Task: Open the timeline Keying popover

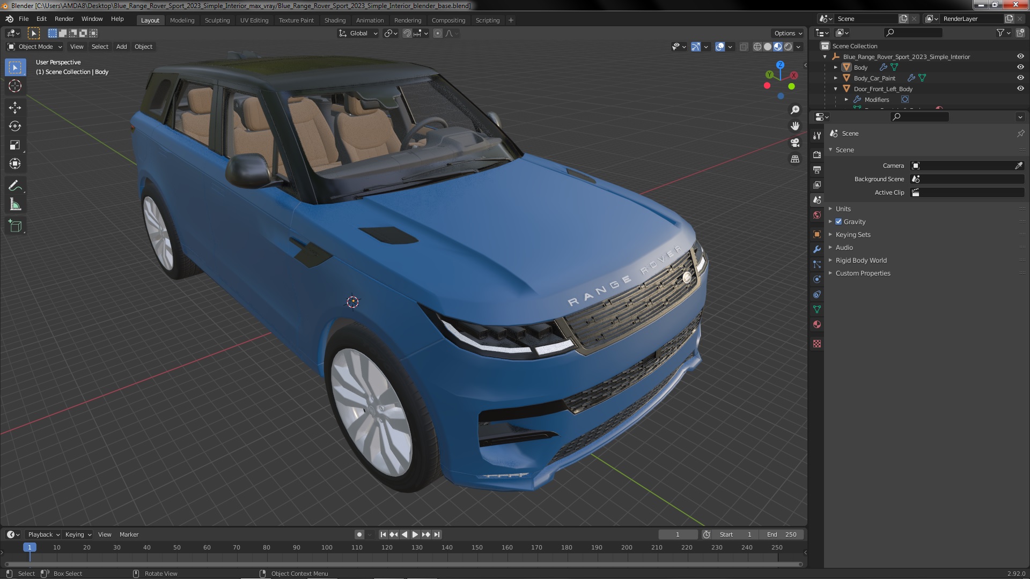Action: 78,535
